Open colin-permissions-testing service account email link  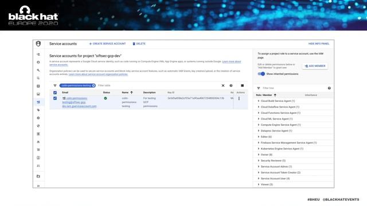[79, 102]
